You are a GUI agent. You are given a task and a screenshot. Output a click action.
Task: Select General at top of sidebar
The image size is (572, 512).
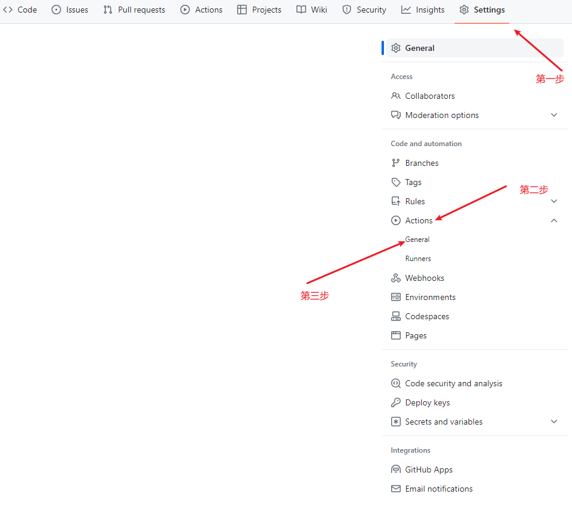coord(475,48)
